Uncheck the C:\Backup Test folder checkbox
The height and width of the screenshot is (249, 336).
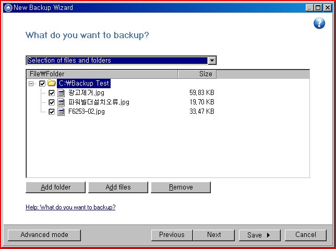(x=42, y=84)
